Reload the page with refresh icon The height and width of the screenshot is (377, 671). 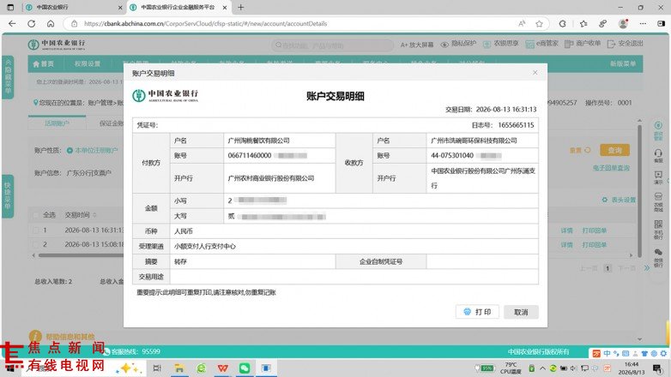pos(31,23)
